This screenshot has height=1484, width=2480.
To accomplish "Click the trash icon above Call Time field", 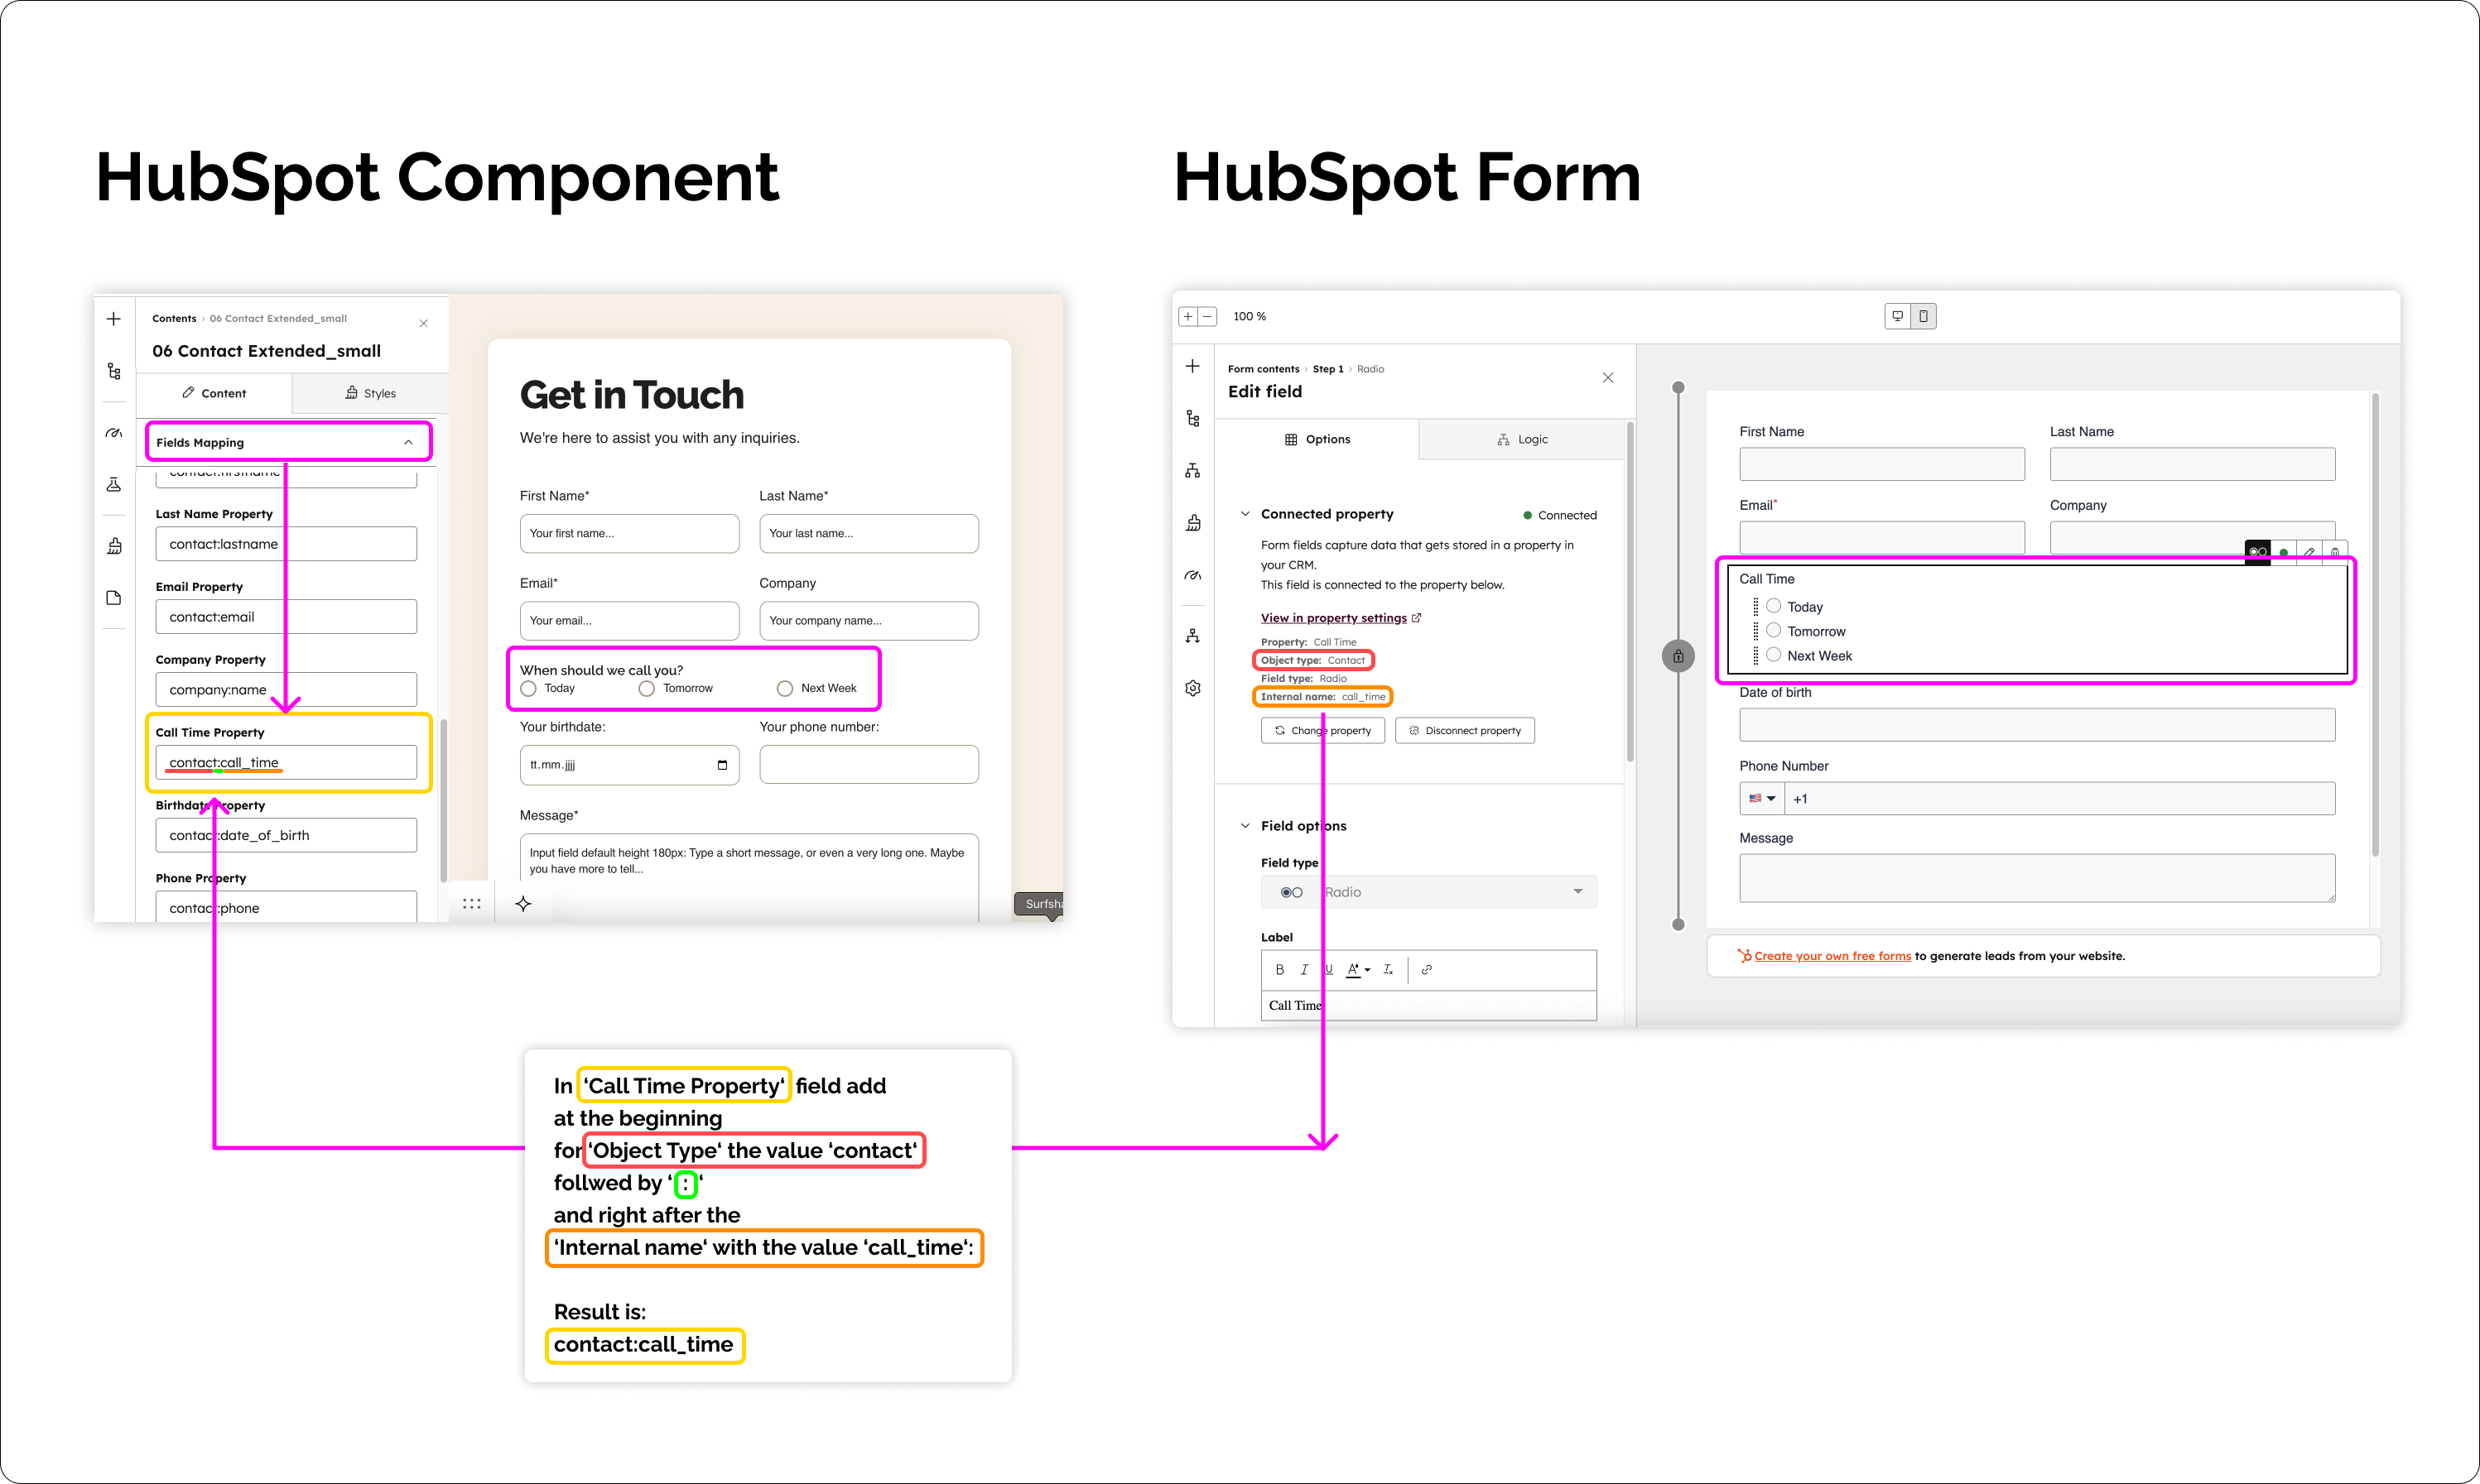I will point(2335,552).
